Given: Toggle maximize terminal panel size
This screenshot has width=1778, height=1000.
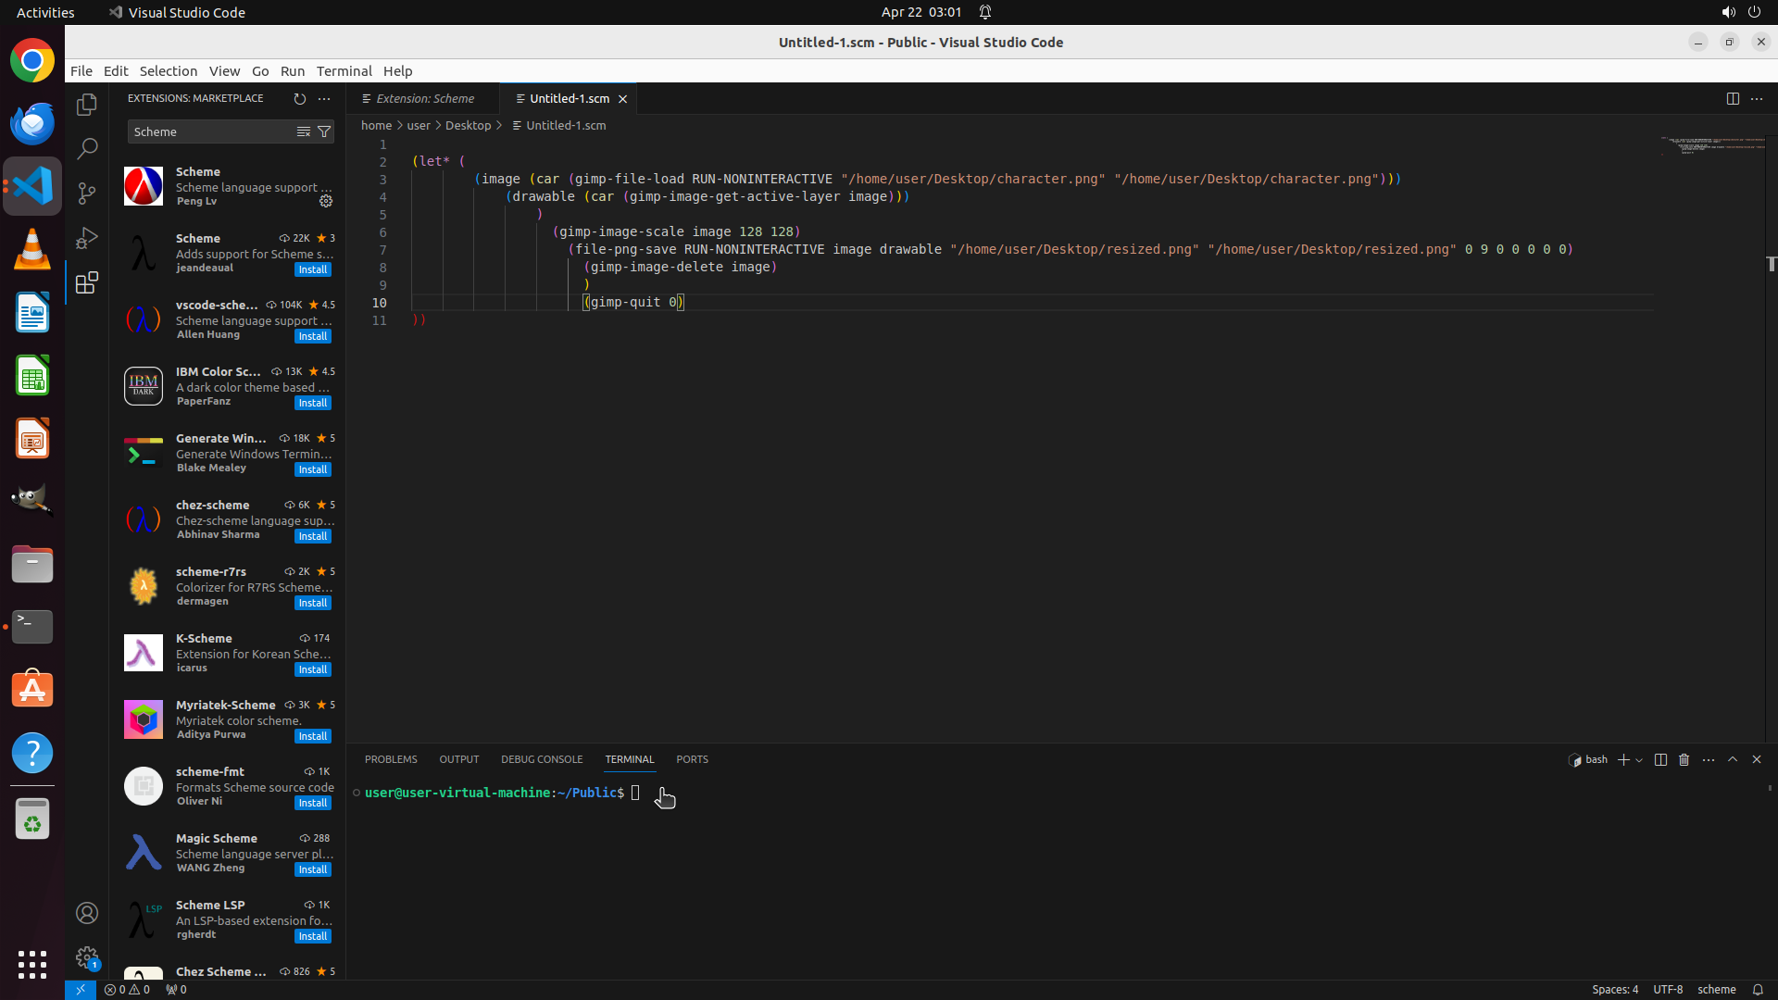Looking at the screenshot, I should (x=1732, y=759).
